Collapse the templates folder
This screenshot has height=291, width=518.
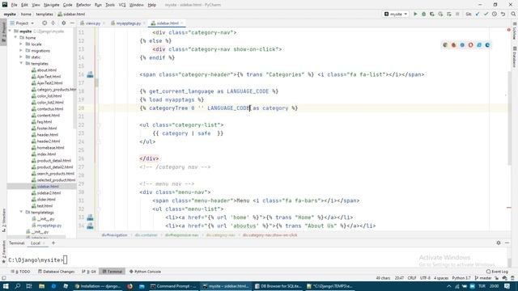pyautogui.click(x=21, y=63)
